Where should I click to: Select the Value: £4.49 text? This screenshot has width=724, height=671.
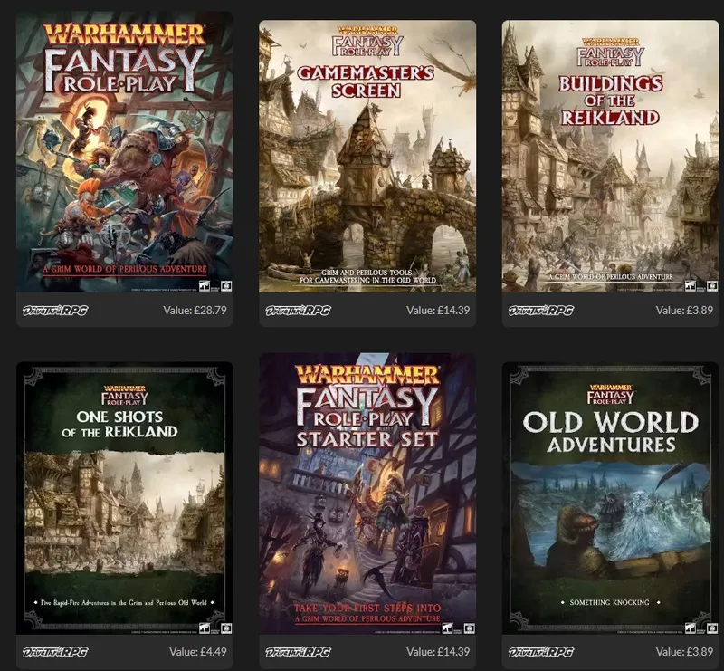(x=198, y=652)
